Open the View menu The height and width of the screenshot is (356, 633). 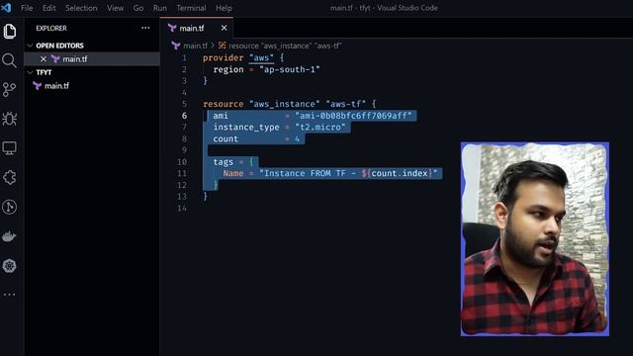pyautogui.click(x=115, y=8)
